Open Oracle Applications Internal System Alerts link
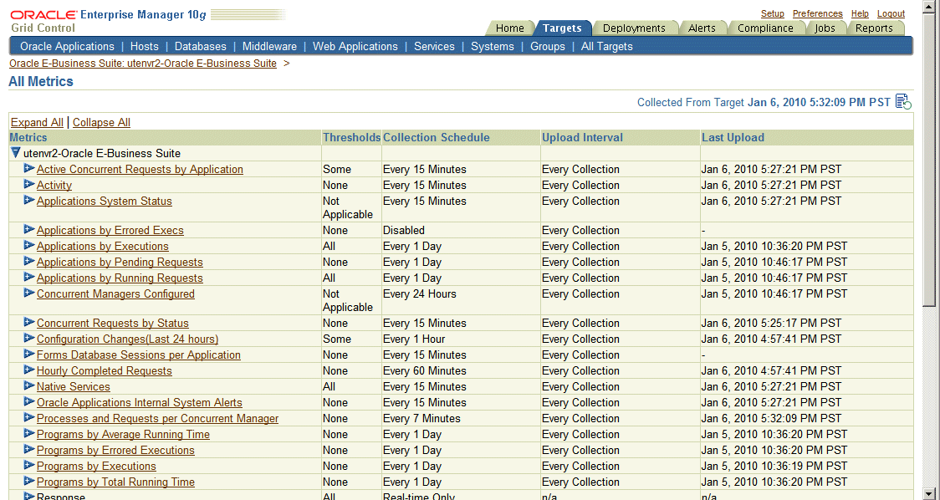 point(140,402)
